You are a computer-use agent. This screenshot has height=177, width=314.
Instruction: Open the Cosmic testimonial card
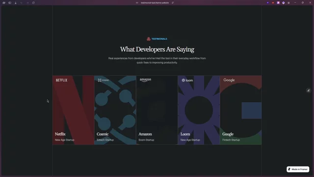(x=115, y=110)
